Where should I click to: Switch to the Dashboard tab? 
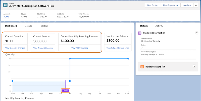click(x=11, y=26)
